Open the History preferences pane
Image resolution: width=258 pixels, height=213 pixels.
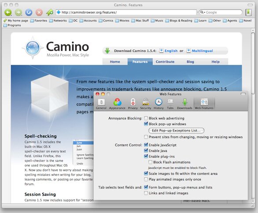pos(158,104)
